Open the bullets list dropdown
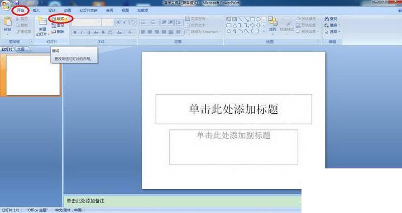Image resolution: width=402 pixels, height=213 pixels. click(145, 22)
